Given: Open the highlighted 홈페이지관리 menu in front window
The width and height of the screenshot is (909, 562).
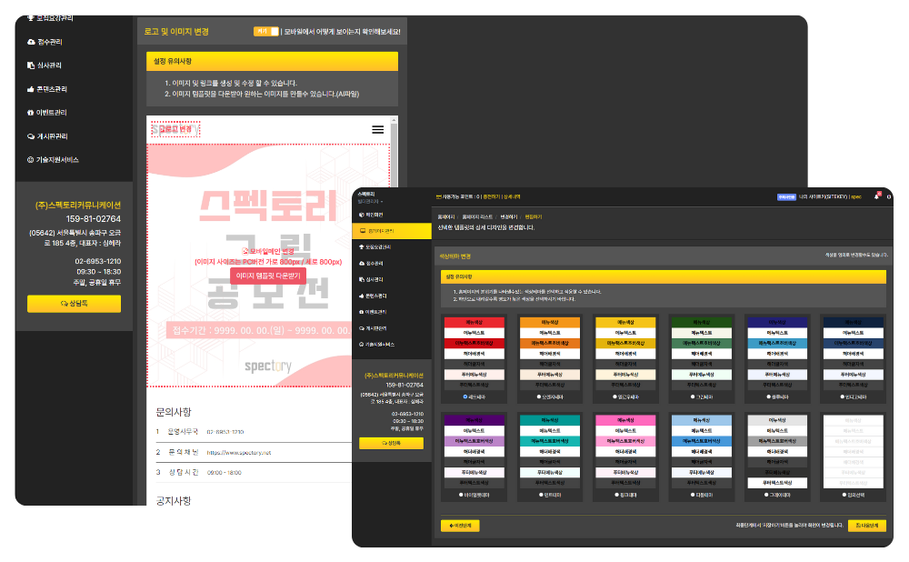Looking at the screenshot, I should (392, 231).
